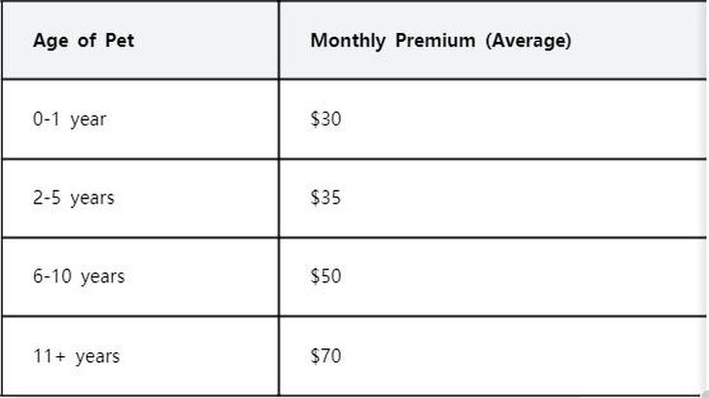This screenshot has width=709, height=398.
Task: Click the word Premium in header
Action: click(435, 40)
